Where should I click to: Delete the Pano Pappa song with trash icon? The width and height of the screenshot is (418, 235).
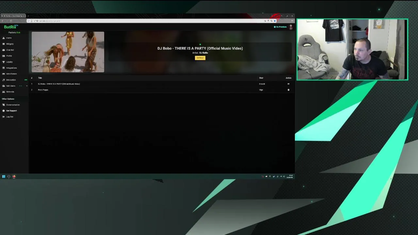(288, 90)
